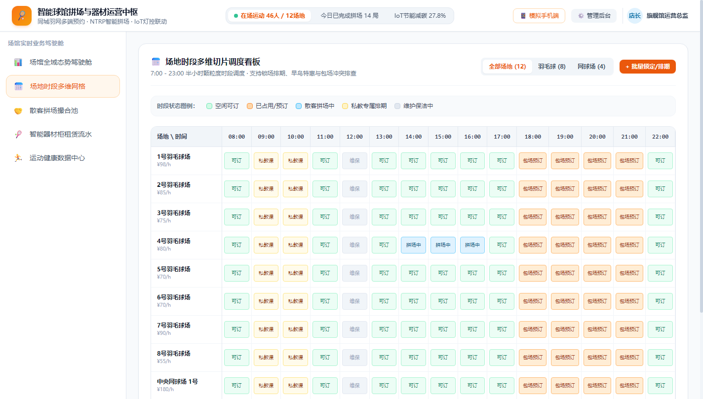Image resolution: width=703 pixels, height=399 pixels.
Task: Click the ¥98/h price under 1号羽毛球场
Action: (164, 164)
